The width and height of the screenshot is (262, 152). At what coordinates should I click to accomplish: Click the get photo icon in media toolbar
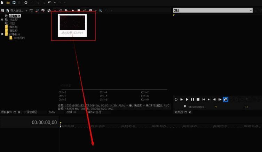tap(43, 11)
